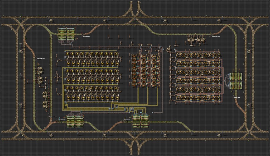
Task: Select the train unloading station above the assembler array
Action: click(x=66, y=34)
